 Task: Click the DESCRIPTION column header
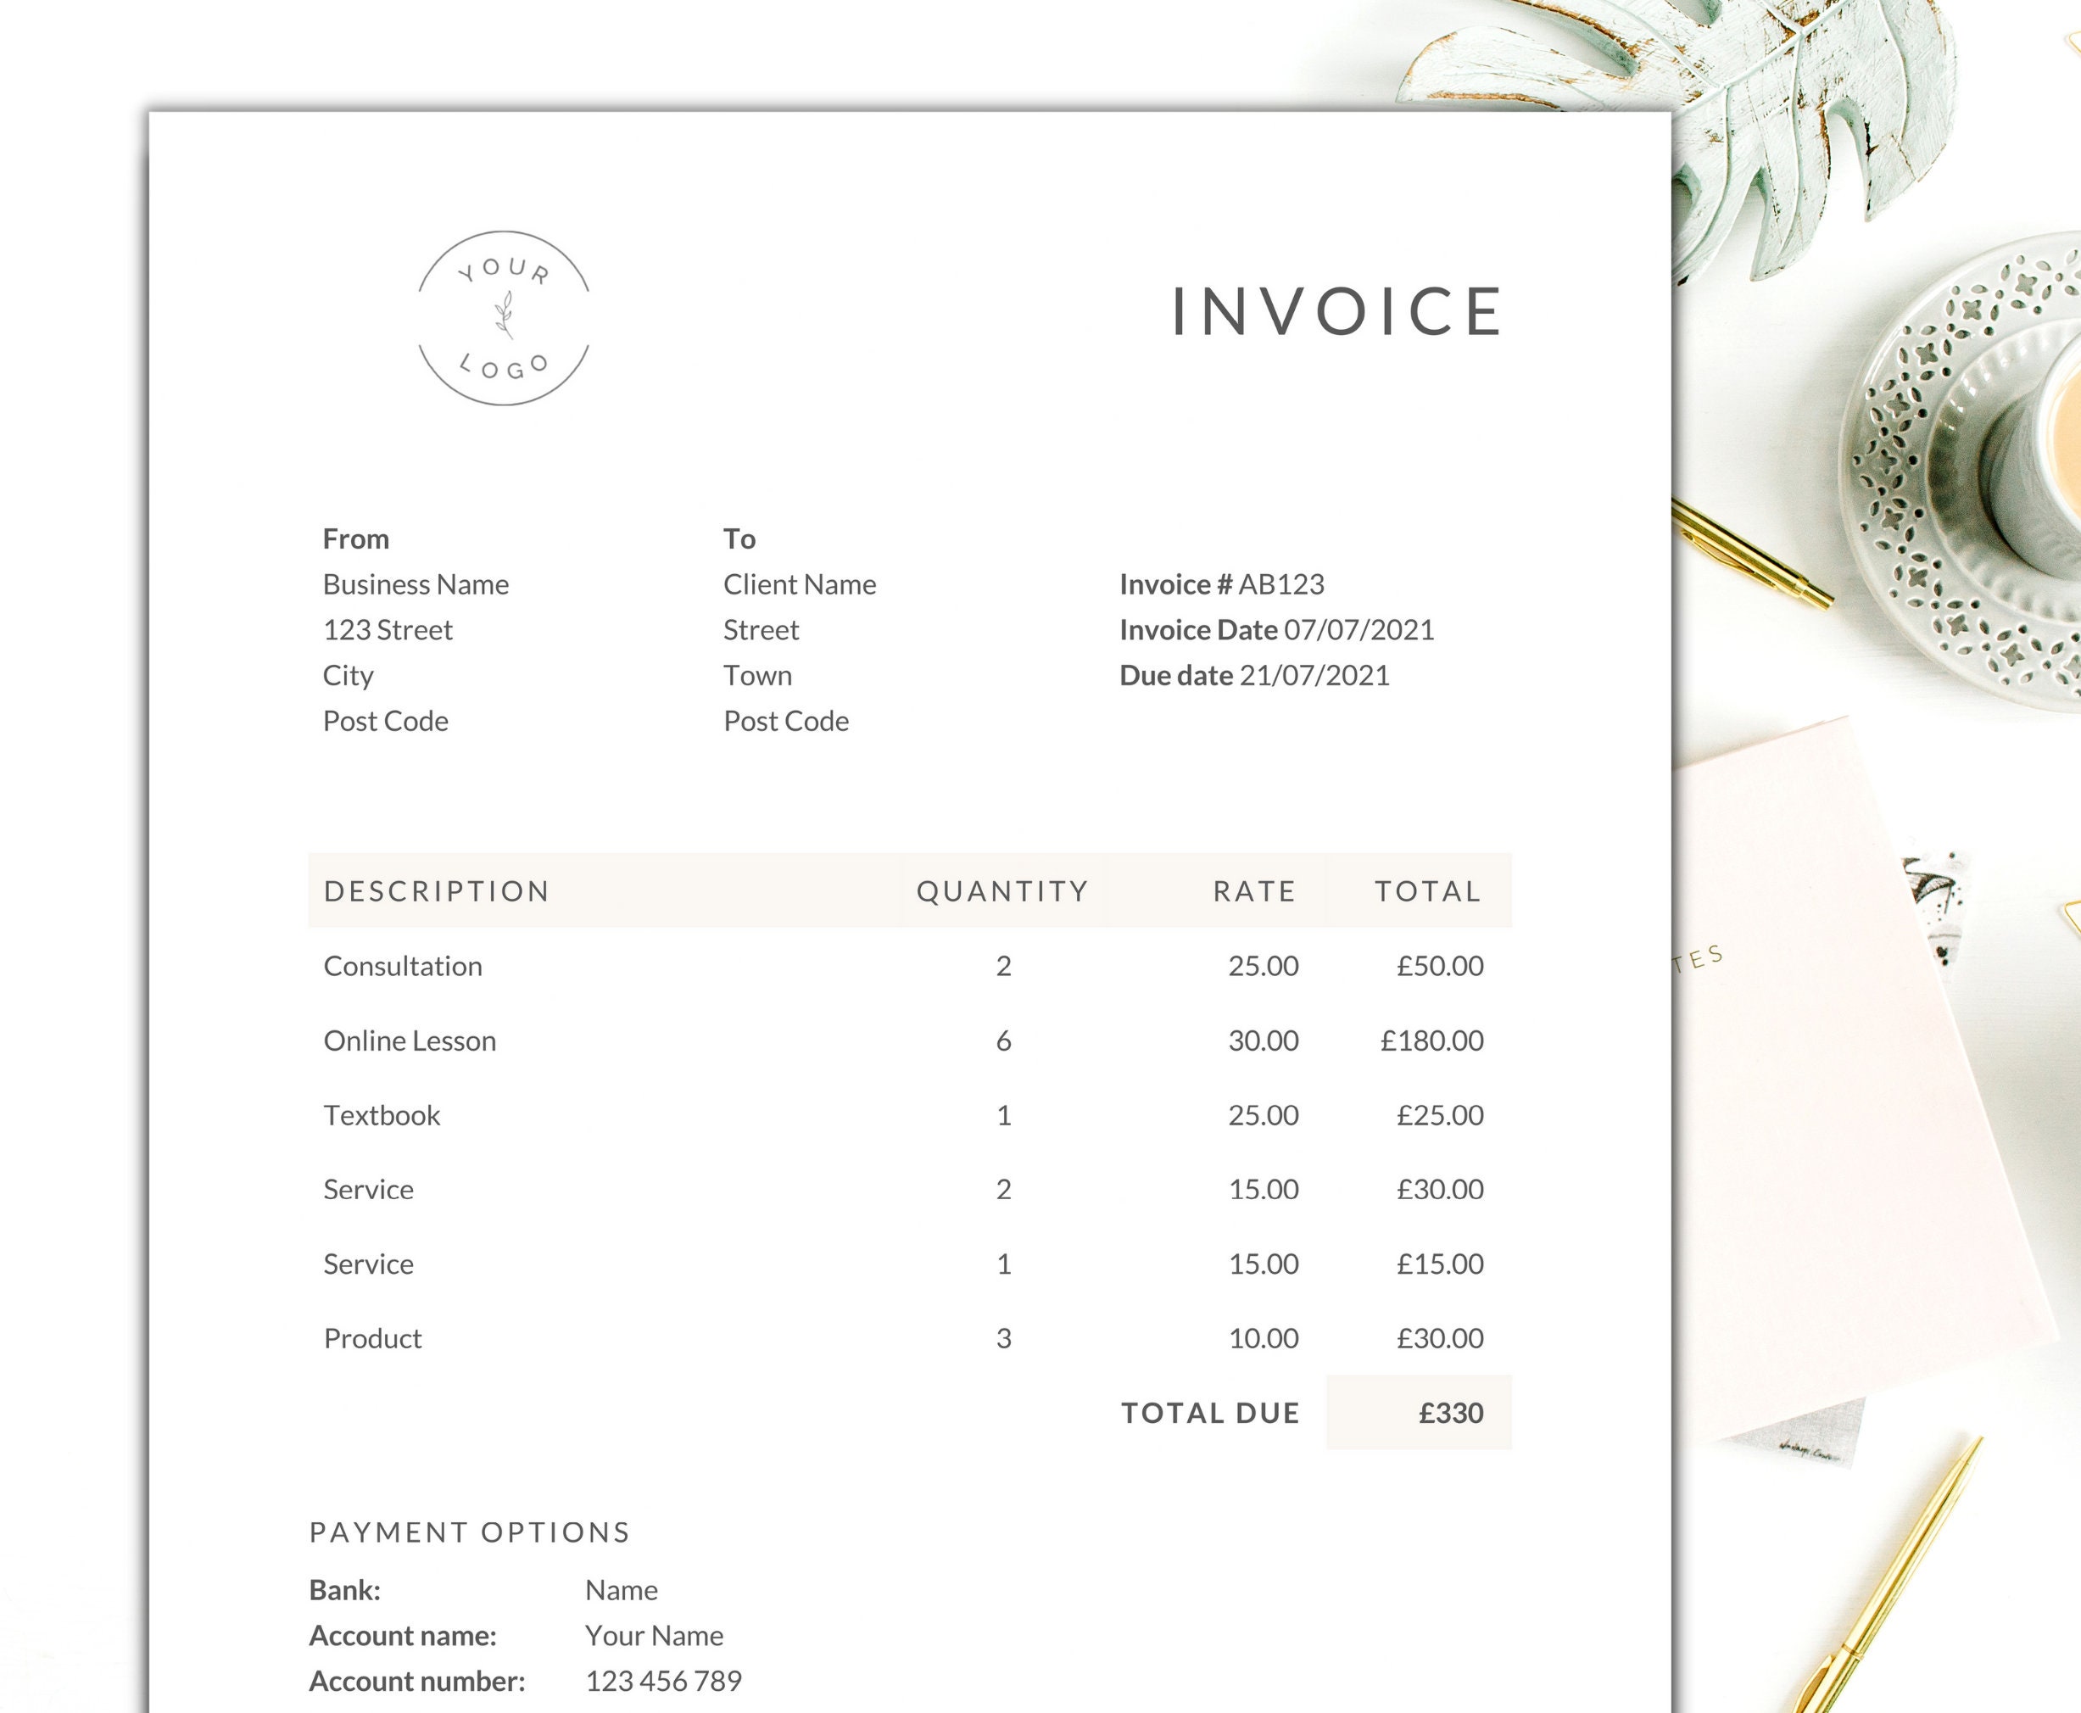click(x=436, y=891)
